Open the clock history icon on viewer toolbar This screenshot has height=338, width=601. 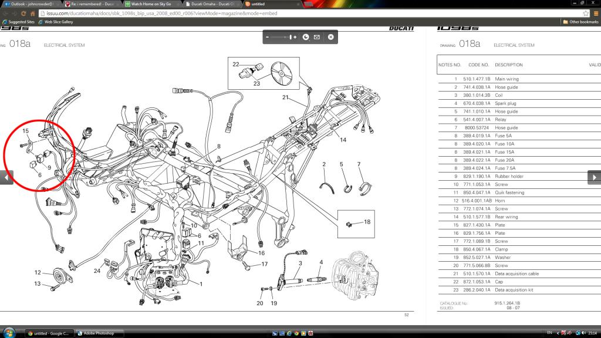pos(306,37)
